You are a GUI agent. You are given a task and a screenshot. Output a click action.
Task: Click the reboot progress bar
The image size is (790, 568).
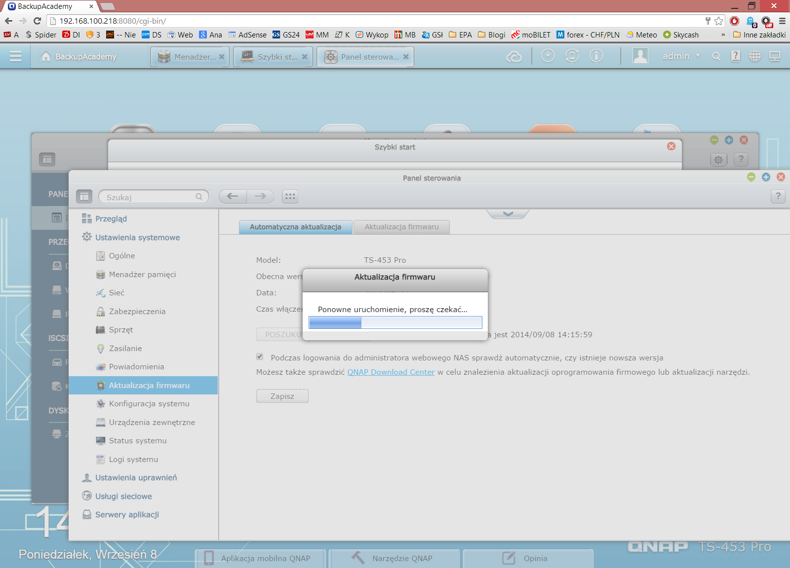395,322
